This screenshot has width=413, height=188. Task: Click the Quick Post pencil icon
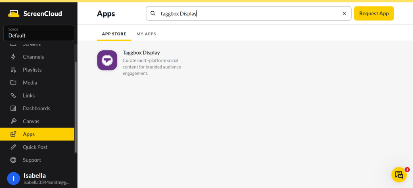[x=13, y=147]
